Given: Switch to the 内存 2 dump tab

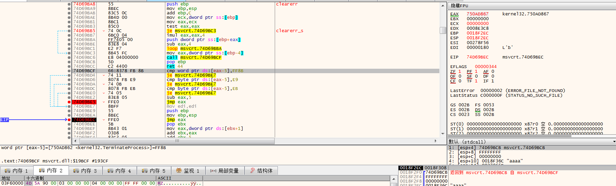Looking at the screenshot, I should point(51,170).
